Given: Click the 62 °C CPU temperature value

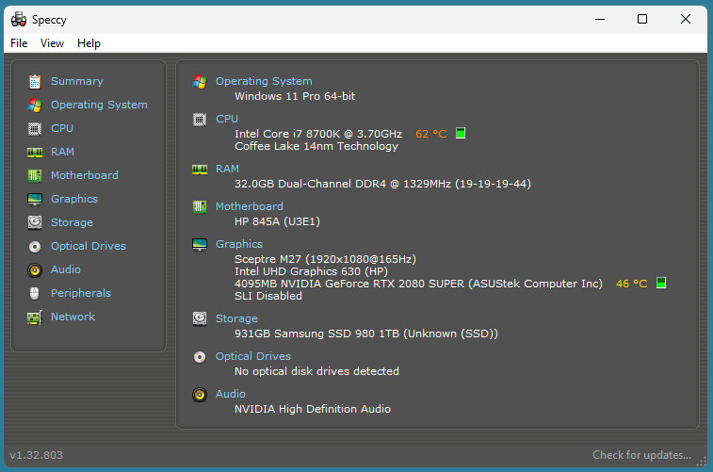Looking at the screenshot, I should (x=431, y=134).
